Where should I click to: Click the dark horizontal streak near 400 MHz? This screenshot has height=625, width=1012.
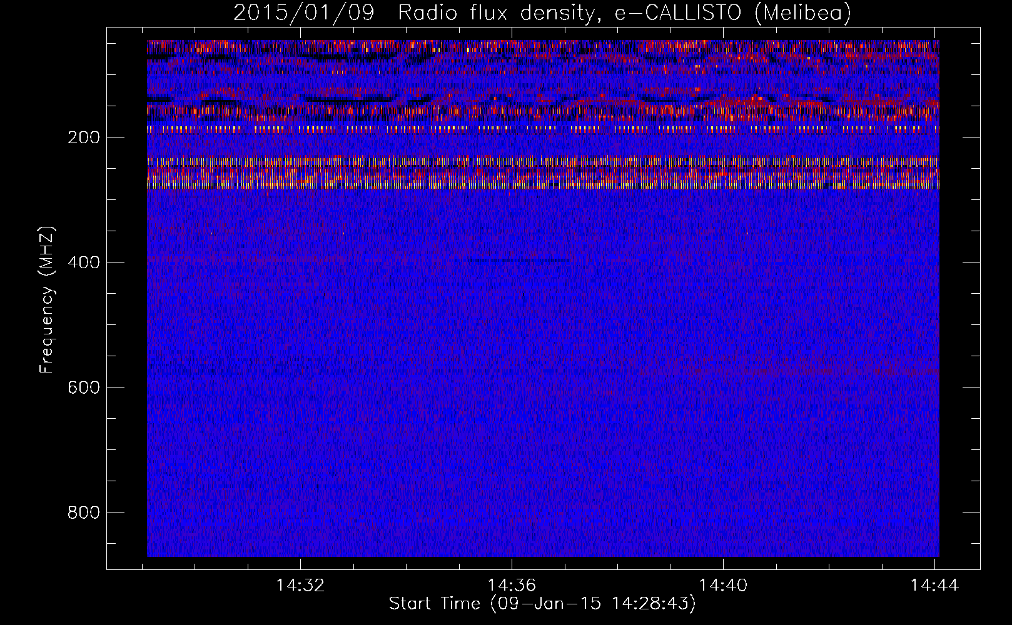click(519, 260)
